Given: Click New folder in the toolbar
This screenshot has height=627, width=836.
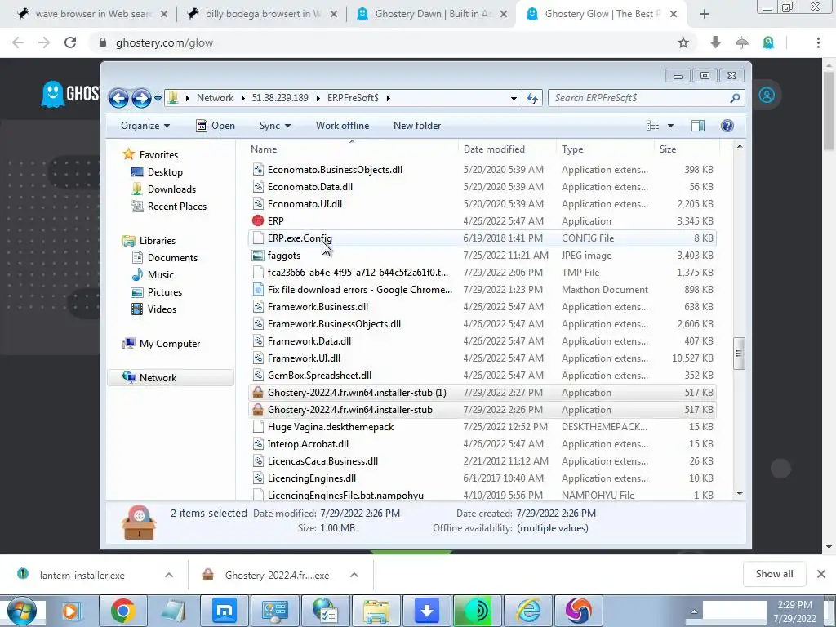Looking at the screenshot, I should click(x=417, y=126).
